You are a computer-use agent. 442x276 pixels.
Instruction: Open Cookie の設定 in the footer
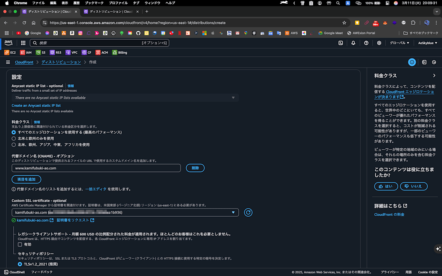coord(428,272)
